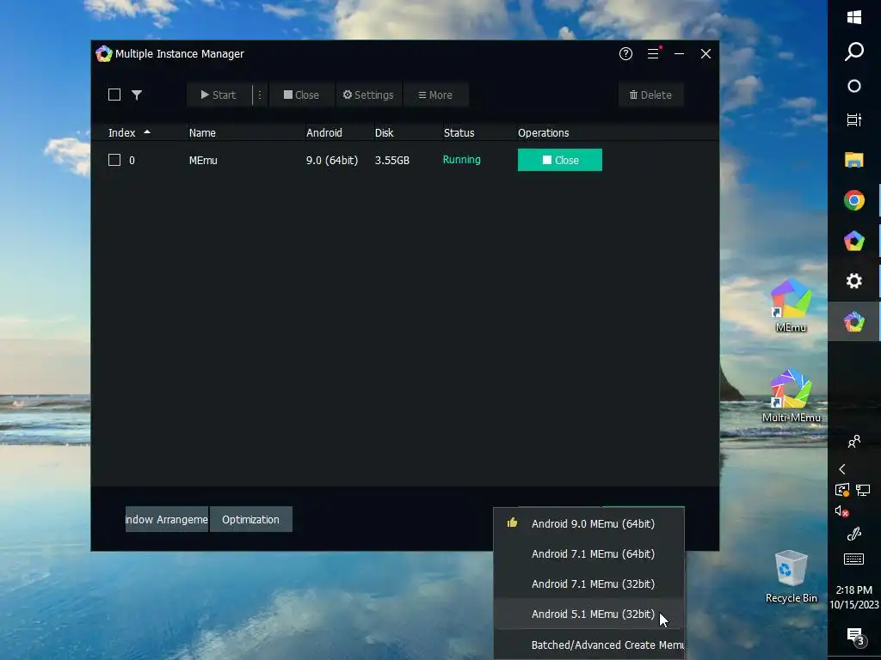
Task: Tick the select-all checkbox in toolbar
Action: tap(114, 95)
